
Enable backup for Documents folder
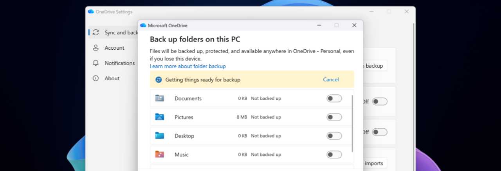coord(334,98)
